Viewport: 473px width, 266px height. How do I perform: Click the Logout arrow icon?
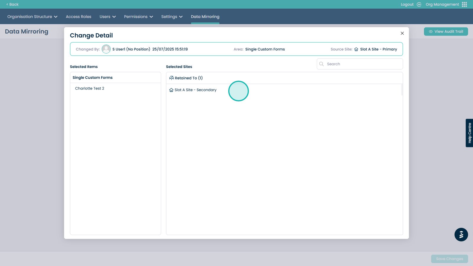coord(419,4)
